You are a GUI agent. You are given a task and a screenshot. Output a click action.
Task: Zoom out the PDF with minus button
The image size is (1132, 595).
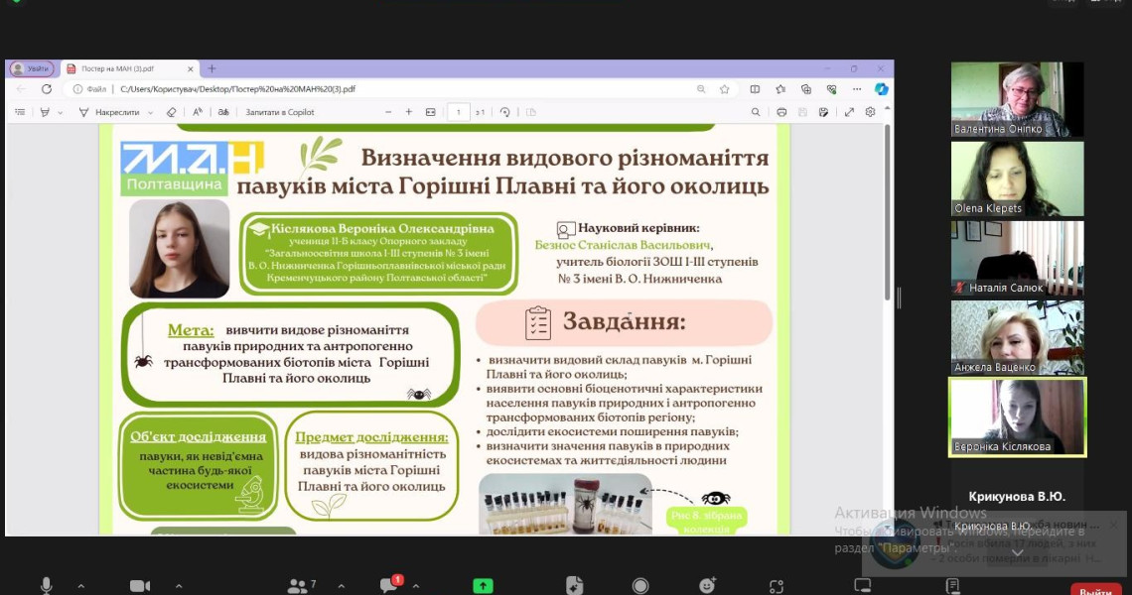click(x=388, y=112)
